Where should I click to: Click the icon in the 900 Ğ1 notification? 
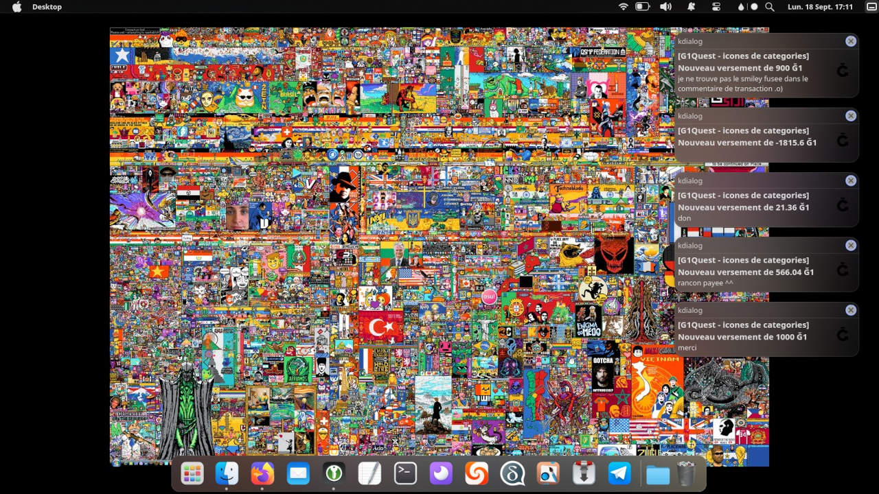843,70
